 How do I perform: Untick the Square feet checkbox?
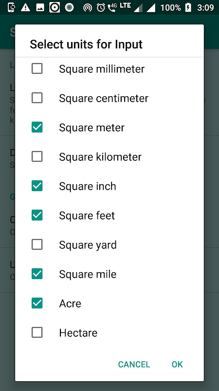pos(37,215)
